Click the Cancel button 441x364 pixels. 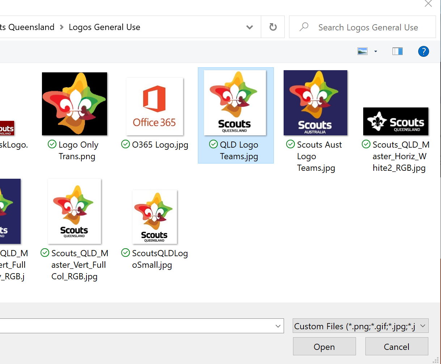pos(397,347)
